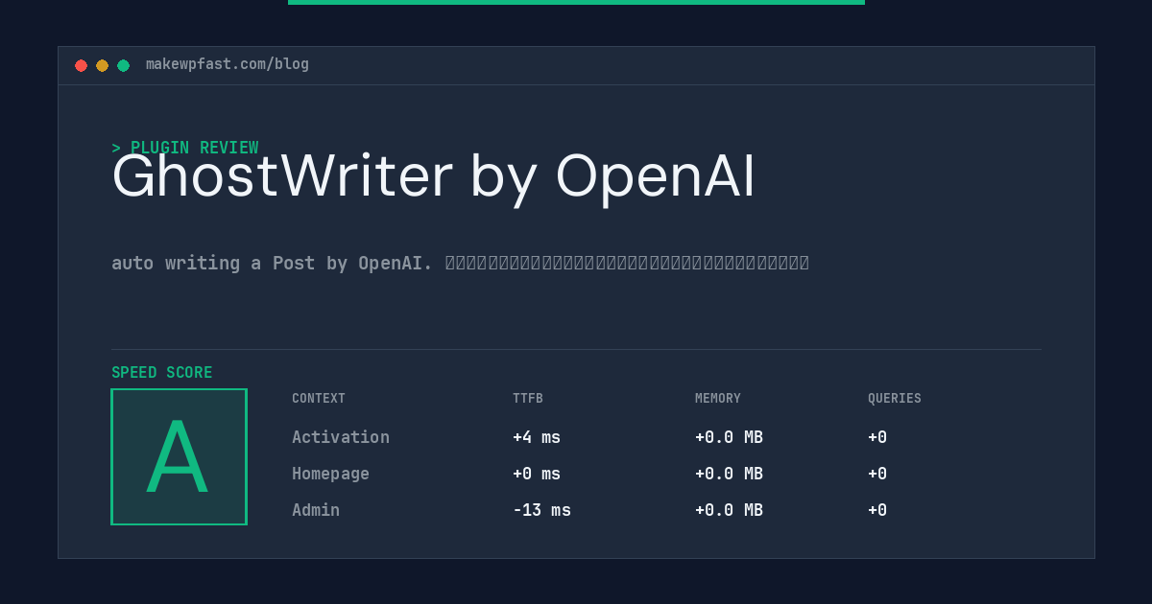Screen dimensions: 1152x604
Task: Click the 'SPEED SCORE' label
Action: tap(162, 373)
